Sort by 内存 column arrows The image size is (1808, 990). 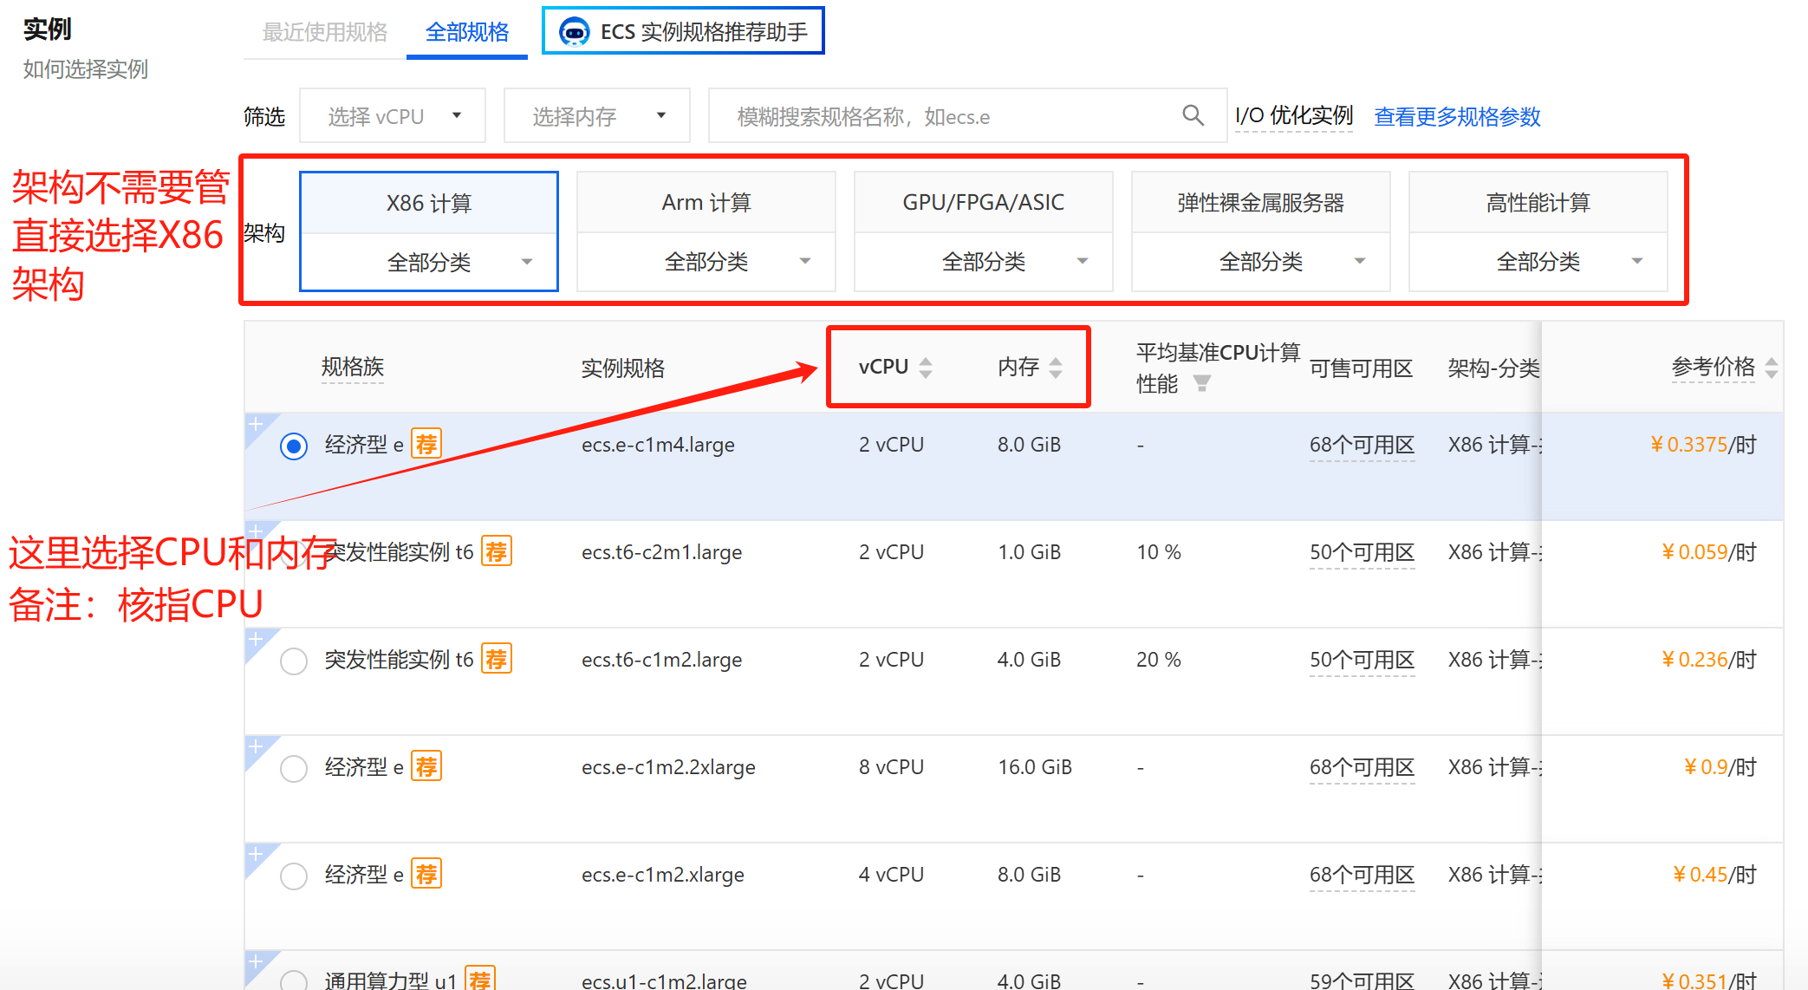click(1055, 368)
